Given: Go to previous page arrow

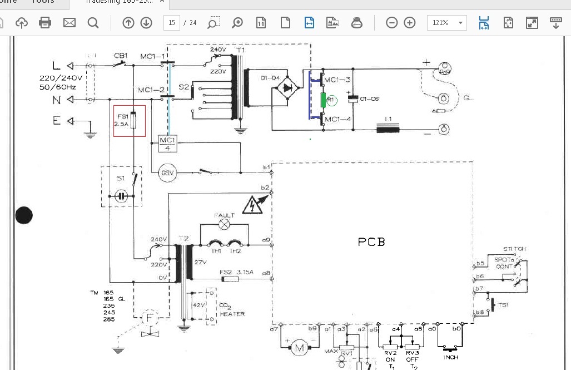Looking at the screenshot, I should (x=128, y=23).
